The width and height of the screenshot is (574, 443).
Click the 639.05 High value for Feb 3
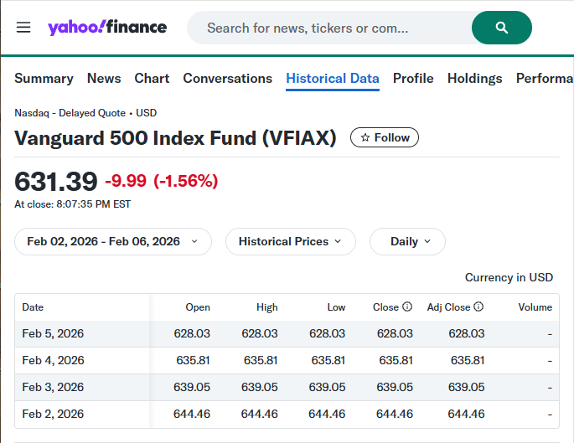point(259,387)
